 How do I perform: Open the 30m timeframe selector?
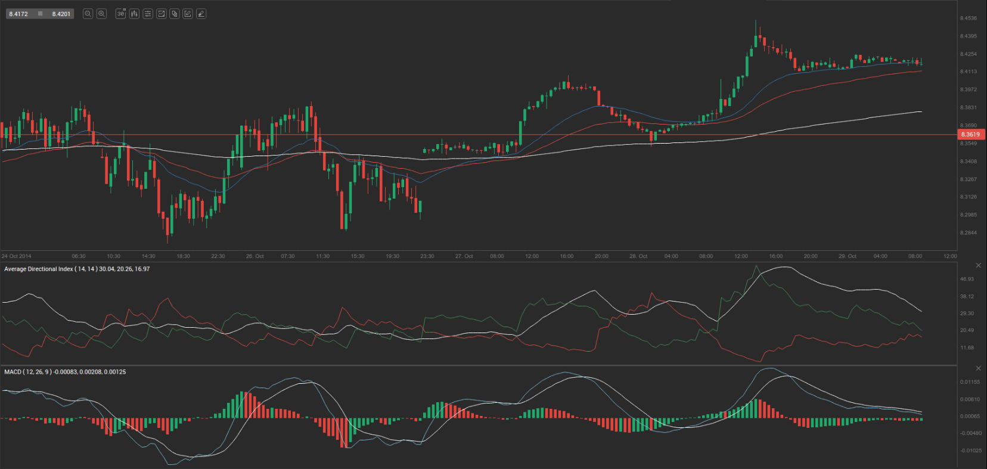tap(120, 14)
